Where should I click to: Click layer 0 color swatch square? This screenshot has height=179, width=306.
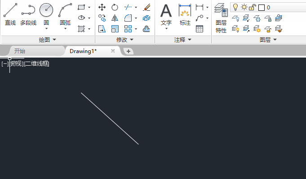[x=262, y=8]
